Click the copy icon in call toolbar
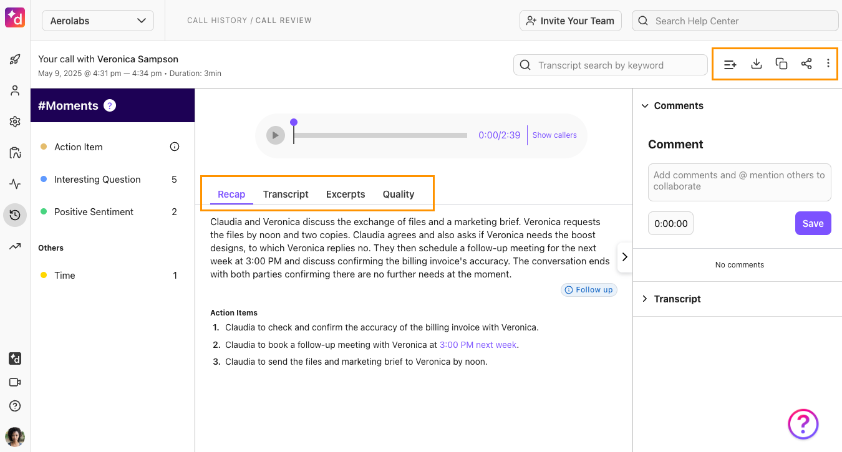The image size is (842, 452). pos(781,64)
